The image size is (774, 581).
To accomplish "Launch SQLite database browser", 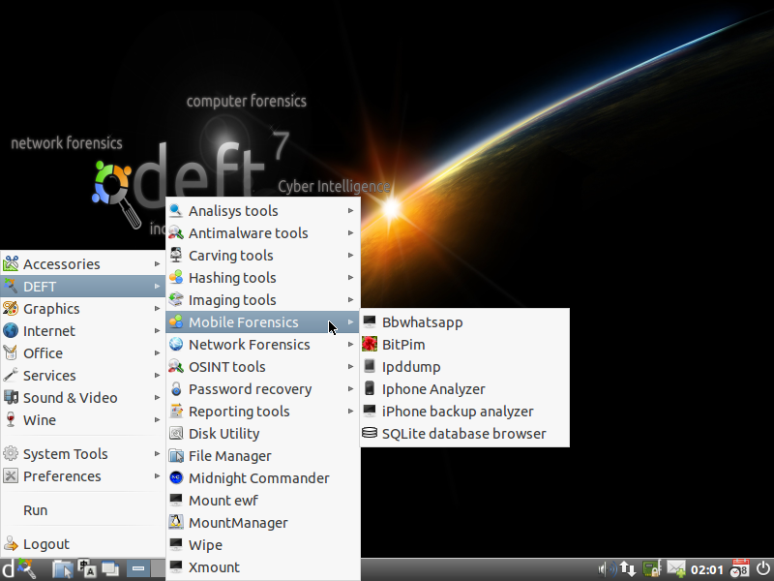I will (463, 434).
